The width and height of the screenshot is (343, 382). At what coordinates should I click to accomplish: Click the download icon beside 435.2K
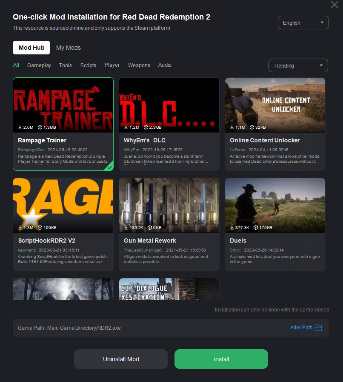click(126, 228)
